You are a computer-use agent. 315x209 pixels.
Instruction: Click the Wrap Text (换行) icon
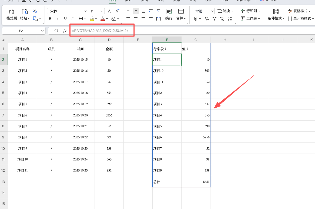pyautogui.click(x=169, y=12)
